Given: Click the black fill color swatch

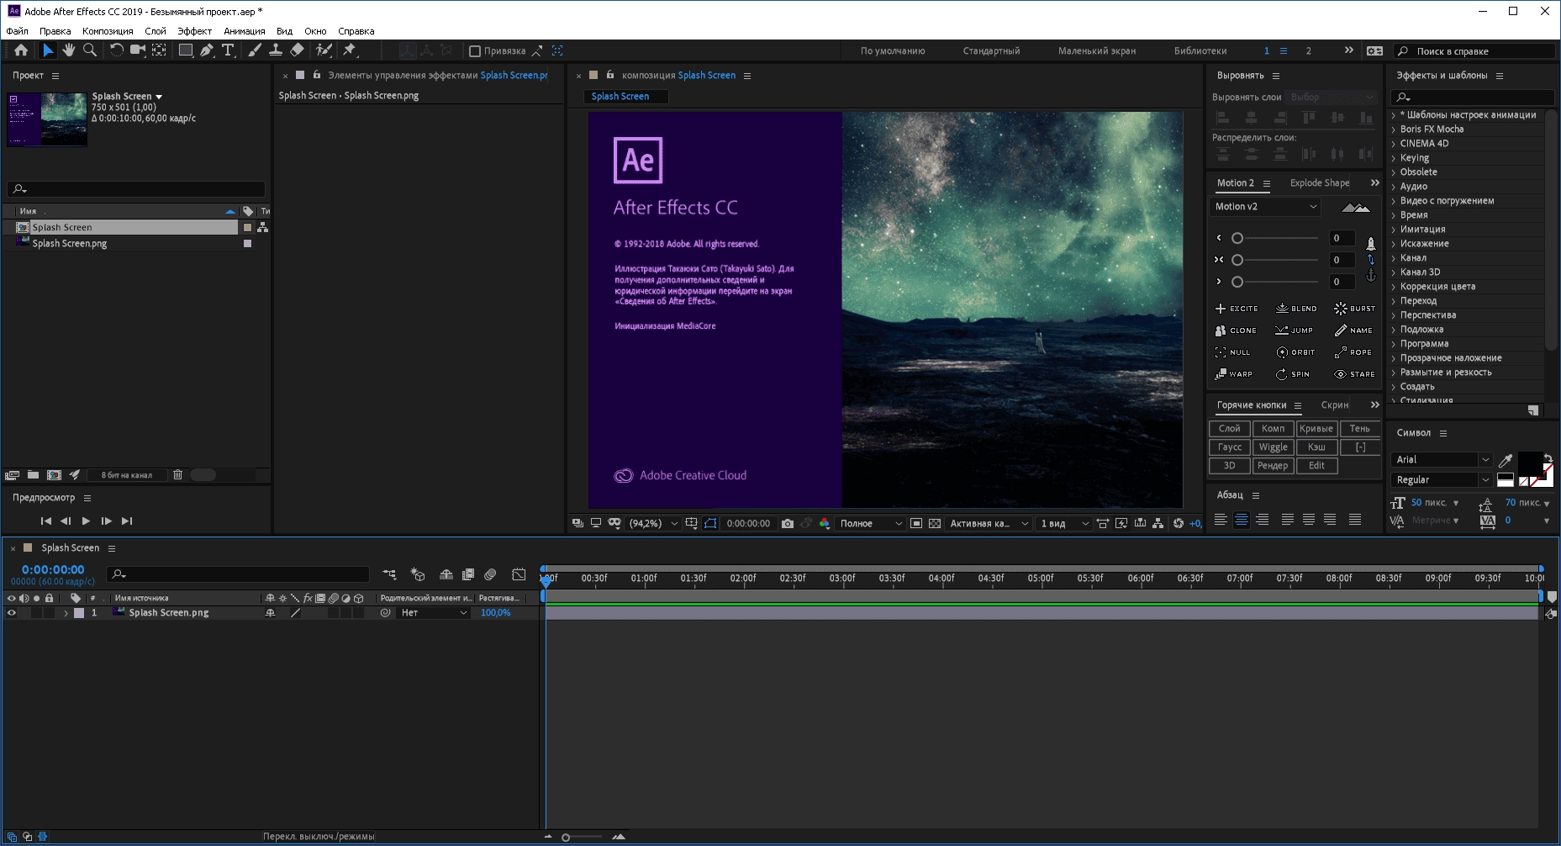Looking at the screenshot, I should point(1529,465).
